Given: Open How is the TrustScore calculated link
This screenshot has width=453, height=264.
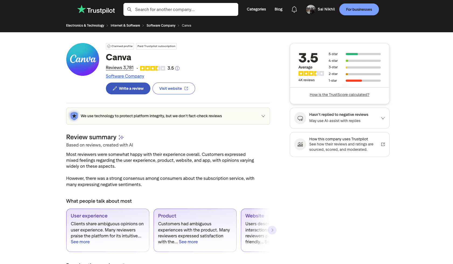Looking at the screenshot, I should [339, 94].
